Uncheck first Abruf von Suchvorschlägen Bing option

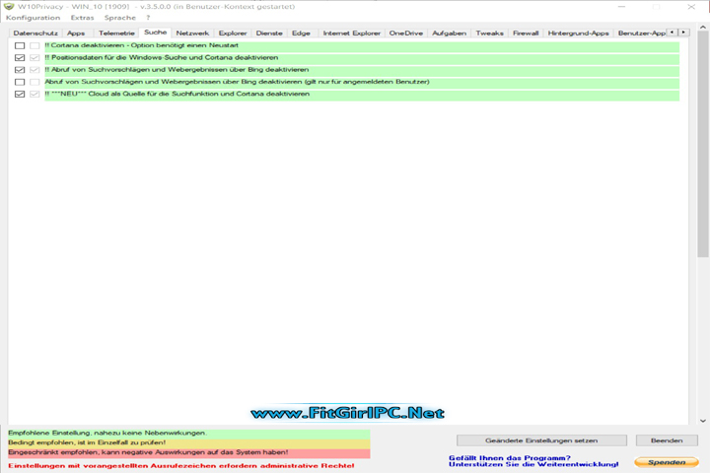click(x=20, y=71)
